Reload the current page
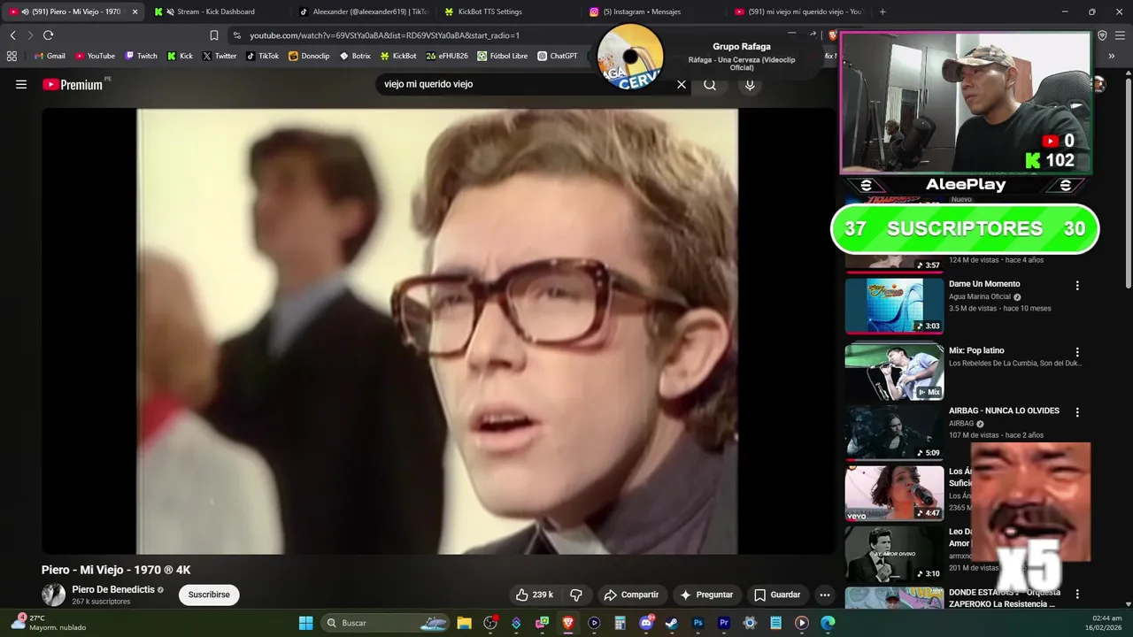Image resolution: width=1133 pixels, height=637 pixels. 48,35
